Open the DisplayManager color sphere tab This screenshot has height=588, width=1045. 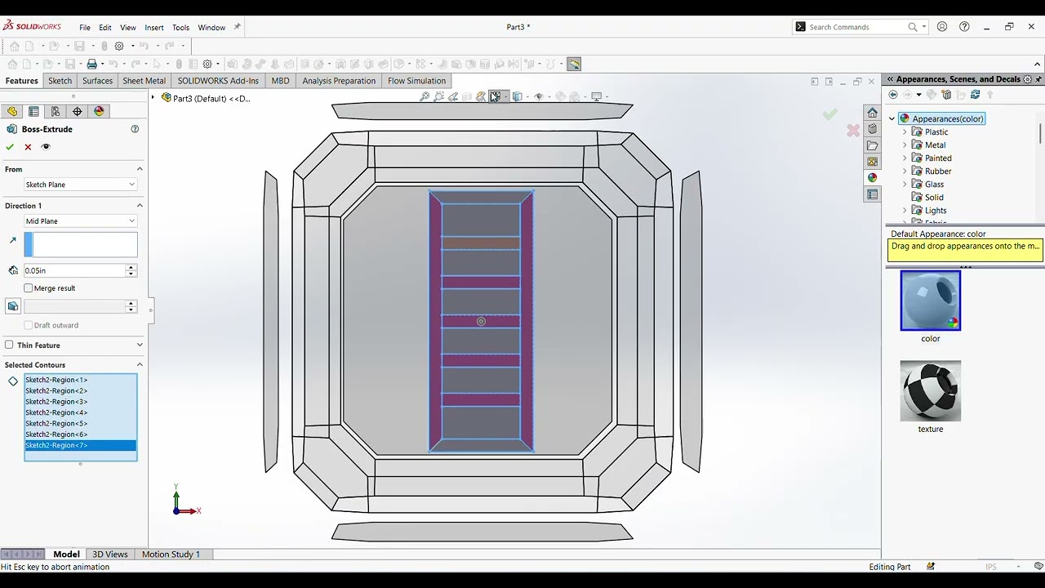pos(99,111)
